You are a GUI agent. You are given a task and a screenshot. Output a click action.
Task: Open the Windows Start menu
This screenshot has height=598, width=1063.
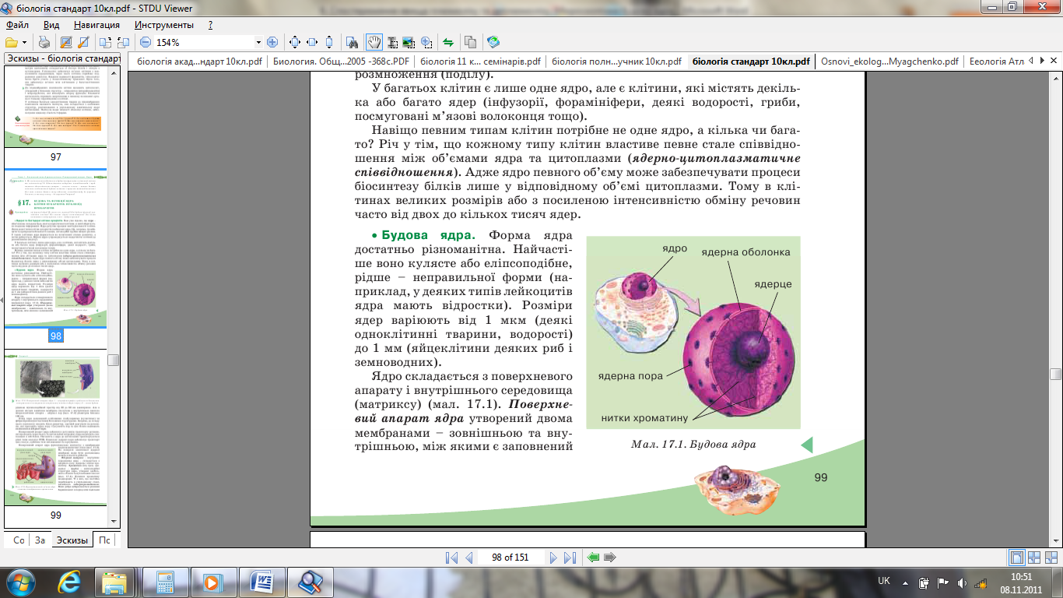coord(20,582)
